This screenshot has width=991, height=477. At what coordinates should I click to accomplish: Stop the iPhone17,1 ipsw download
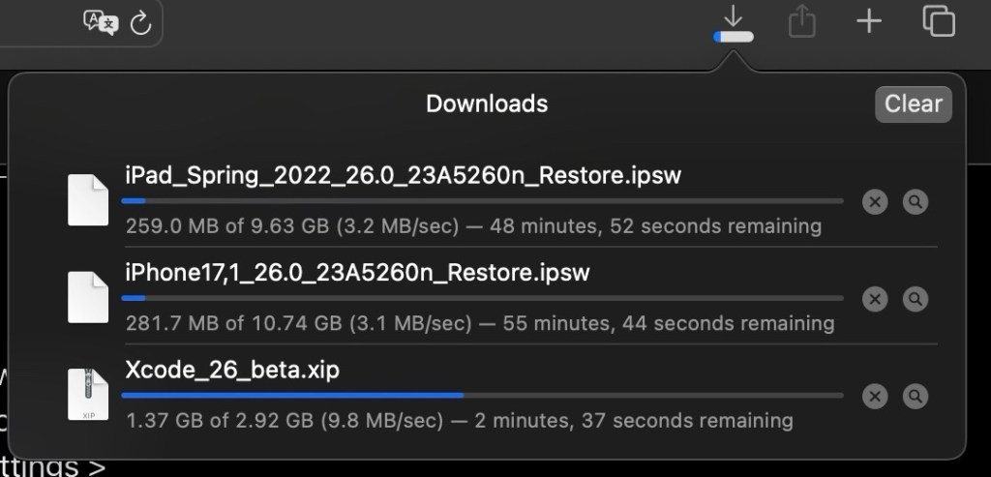875,299
